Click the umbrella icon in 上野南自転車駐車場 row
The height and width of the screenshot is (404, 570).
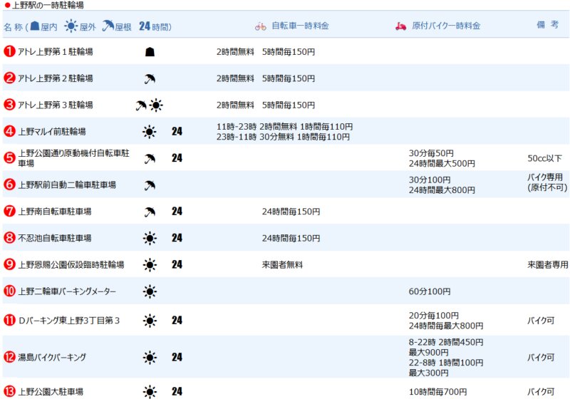[x=150, y=212]
